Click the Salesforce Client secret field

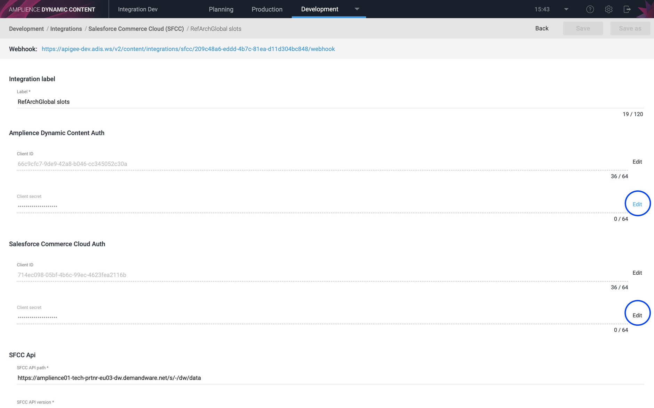[322, 317]
